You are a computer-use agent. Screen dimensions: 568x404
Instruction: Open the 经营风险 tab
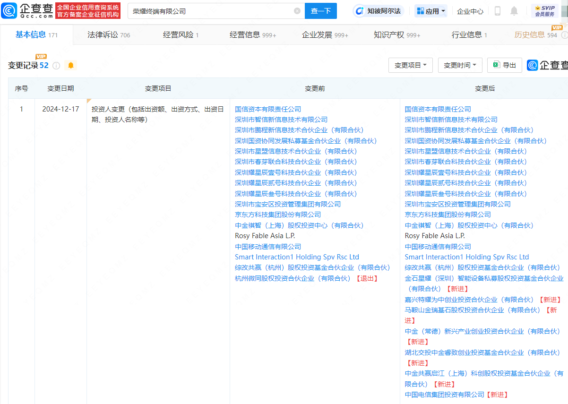181,35
